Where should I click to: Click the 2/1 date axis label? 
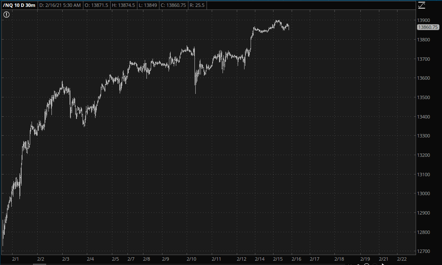[16, 259]
